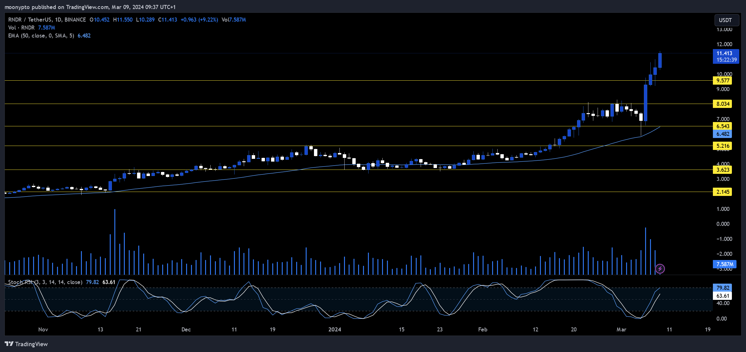The height and width of the screenshot is (352, 746).
Task: Click the RNDR / TetherUS symbol title
Action: tap(47, 20)
